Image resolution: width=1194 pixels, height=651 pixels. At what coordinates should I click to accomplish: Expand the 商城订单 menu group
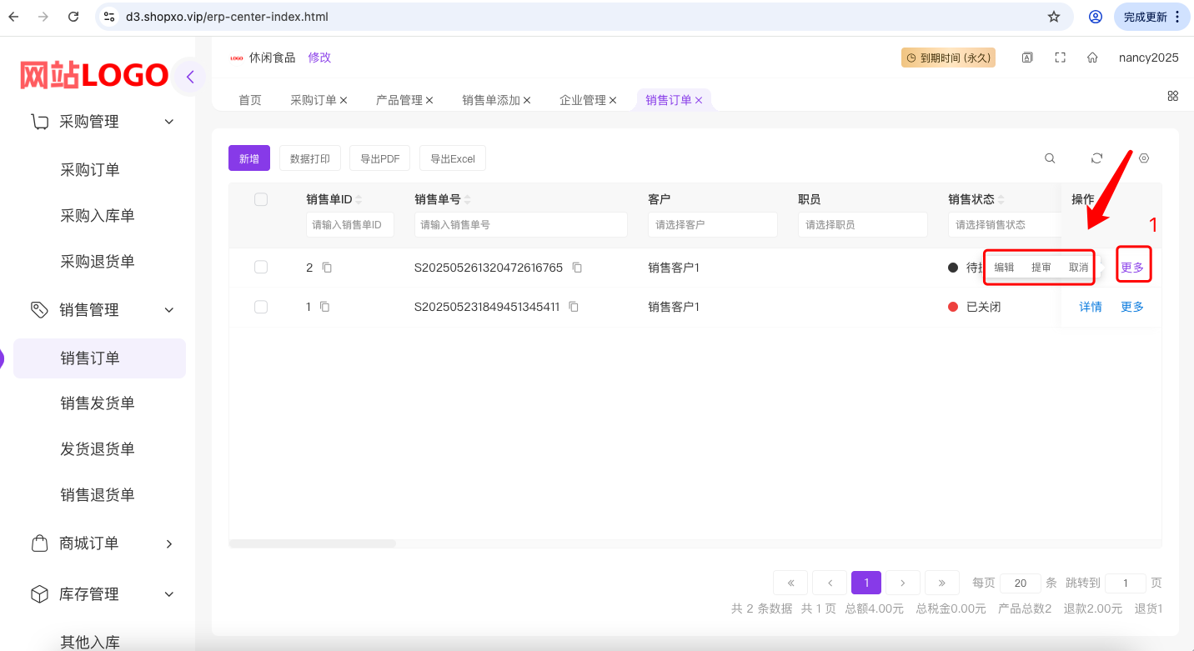coord(169,543)
